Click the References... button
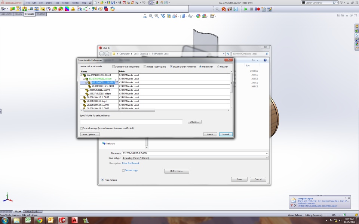Screen dimensions: 359x224 tap(177, 171)
